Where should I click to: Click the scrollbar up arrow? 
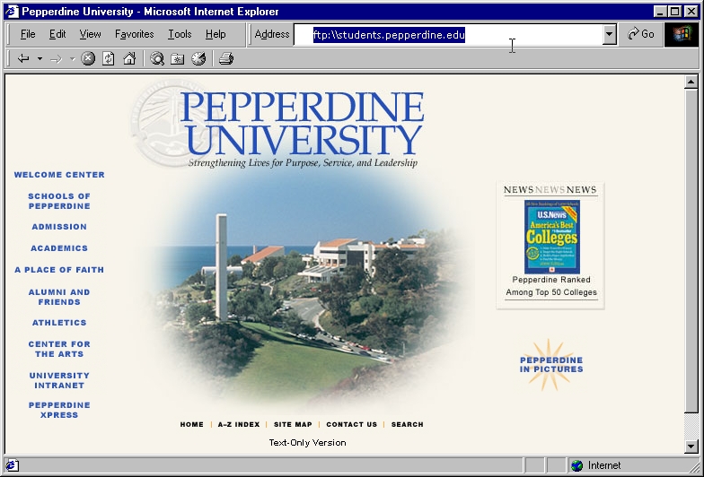click(x=691, y=82)
